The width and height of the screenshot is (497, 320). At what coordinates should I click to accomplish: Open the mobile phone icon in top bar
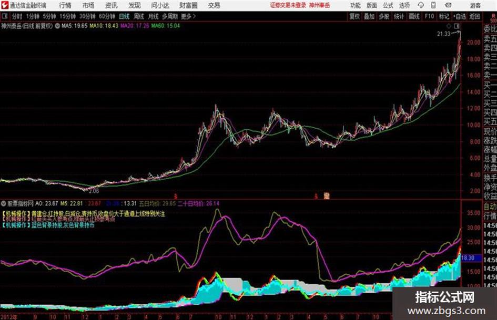coord(433,5)
